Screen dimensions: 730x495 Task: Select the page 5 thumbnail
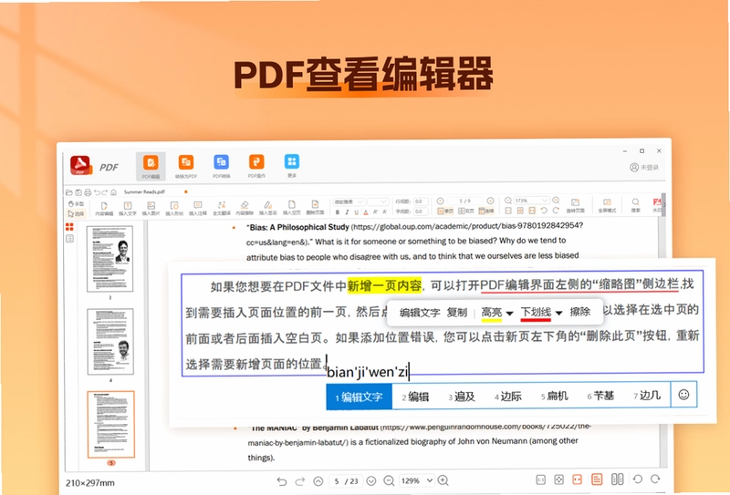(x=110, y=424)
